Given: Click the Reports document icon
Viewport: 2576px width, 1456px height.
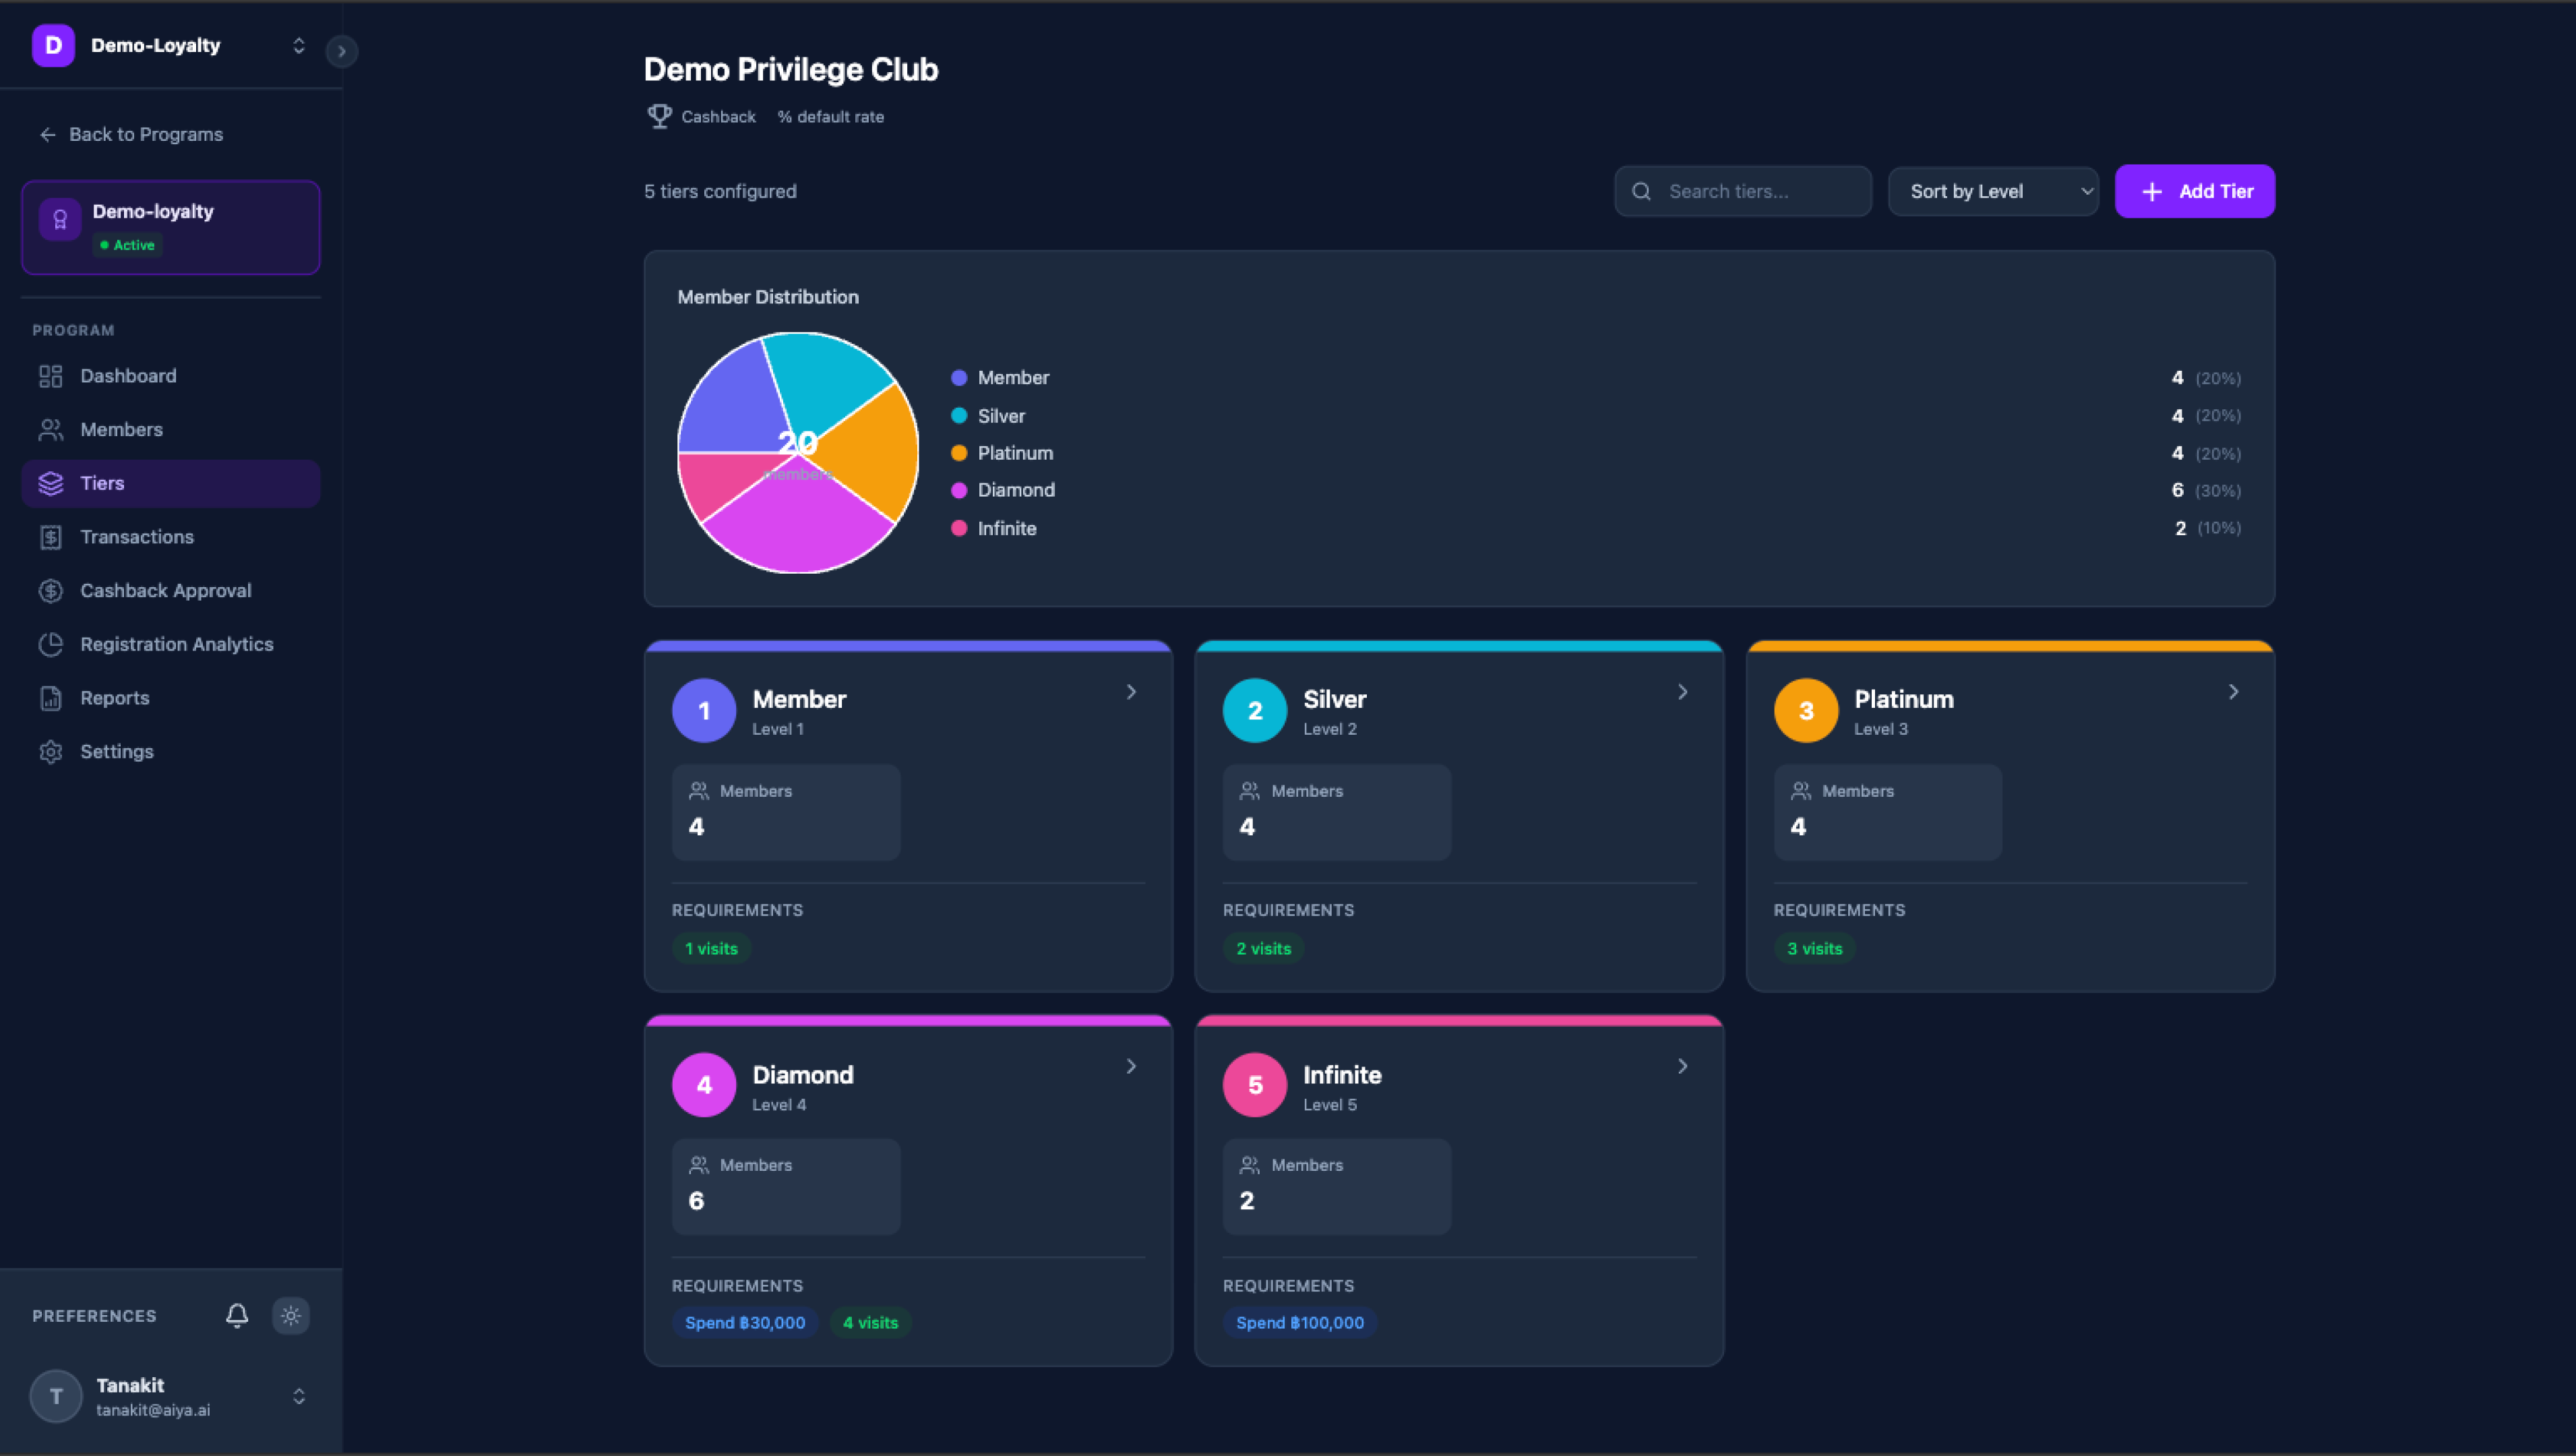Looking at the screenshot, I should (x=52, y=698).
